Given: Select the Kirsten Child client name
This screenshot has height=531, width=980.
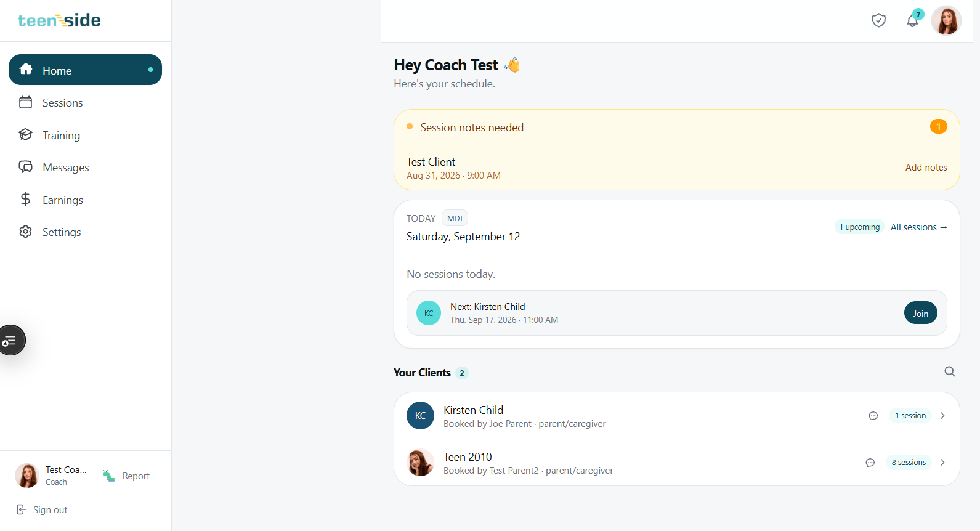Looking at the screenshot, I should pyautogui.click(x=474, y=410).
